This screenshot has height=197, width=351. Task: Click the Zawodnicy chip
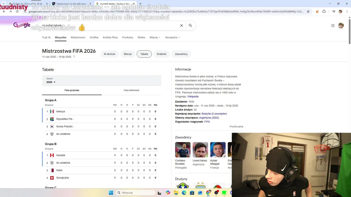tap(181, 54)
